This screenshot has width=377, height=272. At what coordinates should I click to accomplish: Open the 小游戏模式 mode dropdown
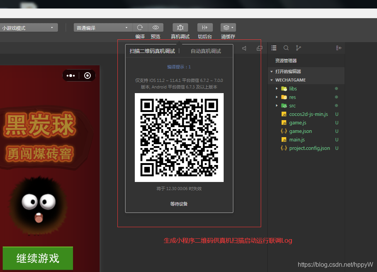[x=29, y=28]
